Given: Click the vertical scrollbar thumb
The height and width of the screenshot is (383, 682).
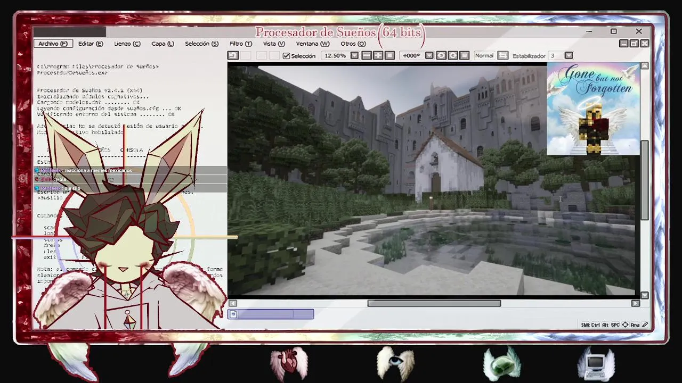Looking at the screenshot, I should tap(645, 180).
